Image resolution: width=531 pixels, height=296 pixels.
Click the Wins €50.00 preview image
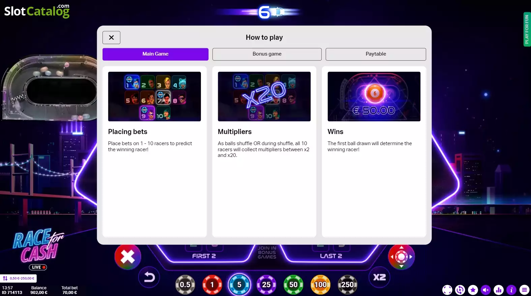coord(374,96)
